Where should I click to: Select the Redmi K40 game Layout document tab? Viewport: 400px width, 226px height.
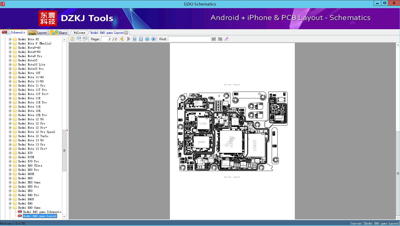pos(107,33)
